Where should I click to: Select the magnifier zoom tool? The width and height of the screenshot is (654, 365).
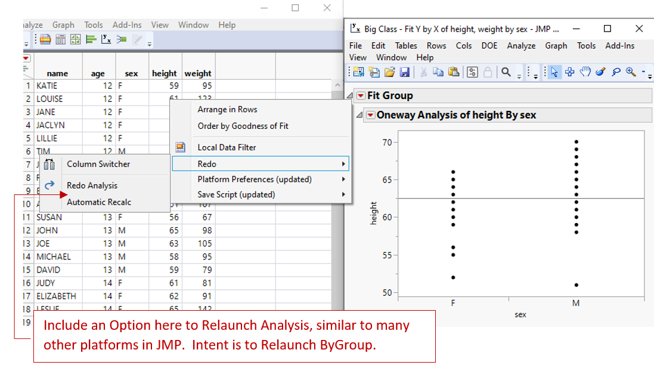click(631, 72)
